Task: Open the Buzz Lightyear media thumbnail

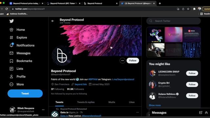Action: tap(156, 35)
